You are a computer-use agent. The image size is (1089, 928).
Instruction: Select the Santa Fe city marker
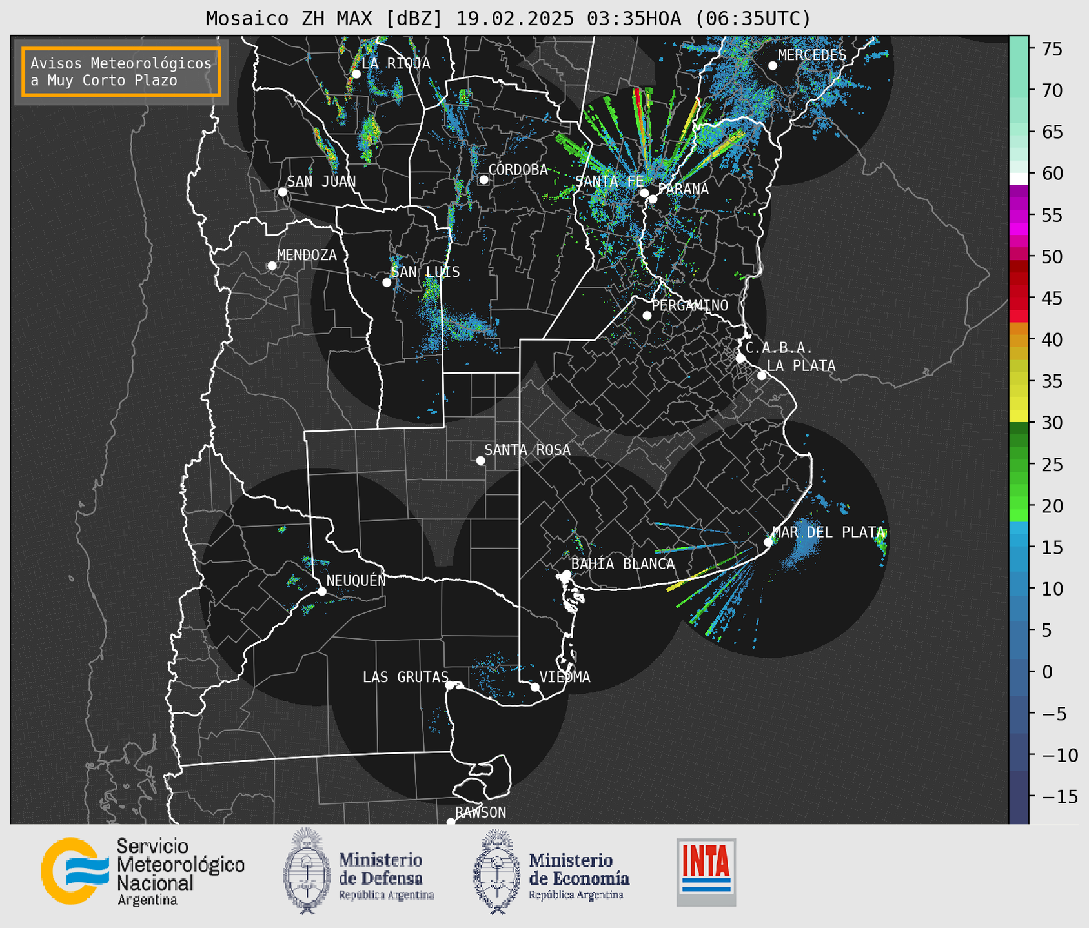coord(644,193)
